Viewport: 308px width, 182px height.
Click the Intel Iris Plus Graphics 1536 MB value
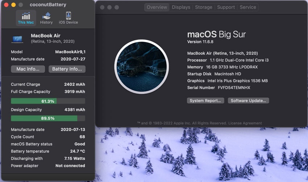(x=237, y=81)
